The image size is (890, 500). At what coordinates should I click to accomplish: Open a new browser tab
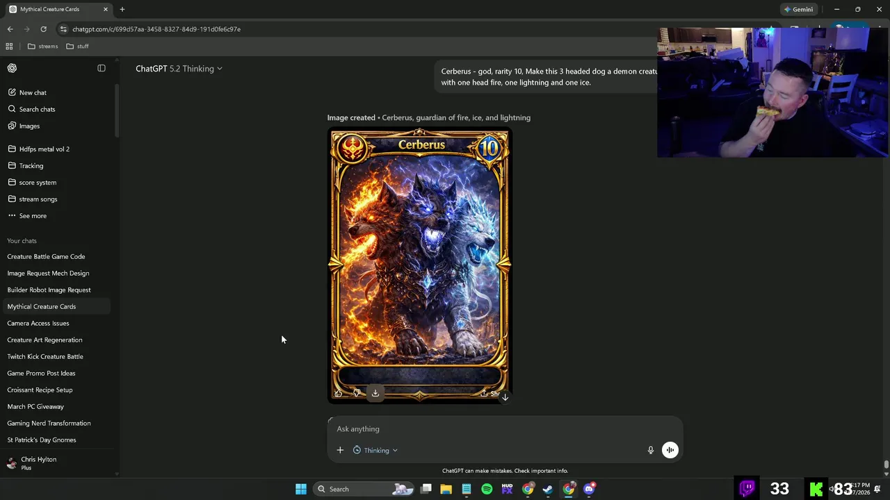coord(122,9)
